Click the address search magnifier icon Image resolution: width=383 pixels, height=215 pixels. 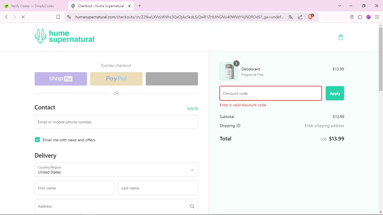[x=192, y=206]
